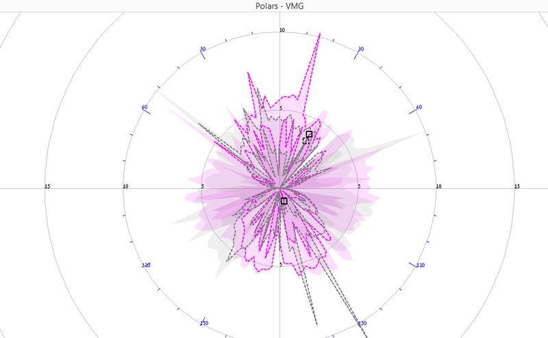Click the Polars - VMG title
This screenshot has height=338, width=548.
(x=274, y=6)
